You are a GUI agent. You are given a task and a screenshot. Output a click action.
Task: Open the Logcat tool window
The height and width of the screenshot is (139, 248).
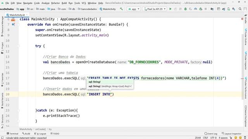click(40, 134)
